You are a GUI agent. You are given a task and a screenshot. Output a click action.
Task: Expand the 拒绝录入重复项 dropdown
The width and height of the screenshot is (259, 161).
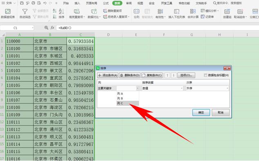[x=129, y=17]
